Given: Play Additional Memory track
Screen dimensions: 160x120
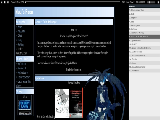Looking at the screenshot, I should coord(144,33).
